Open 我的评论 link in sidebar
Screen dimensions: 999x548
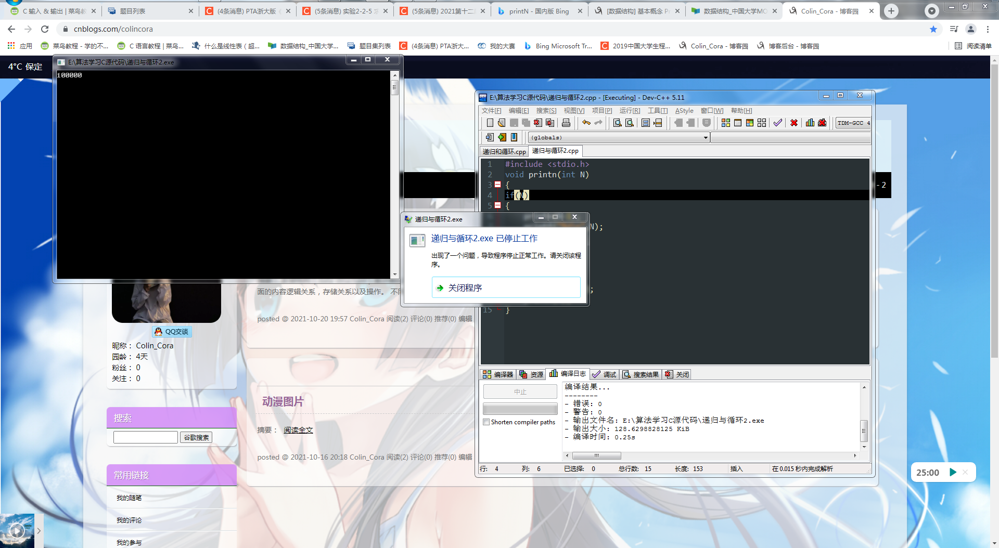click(129, 520)
